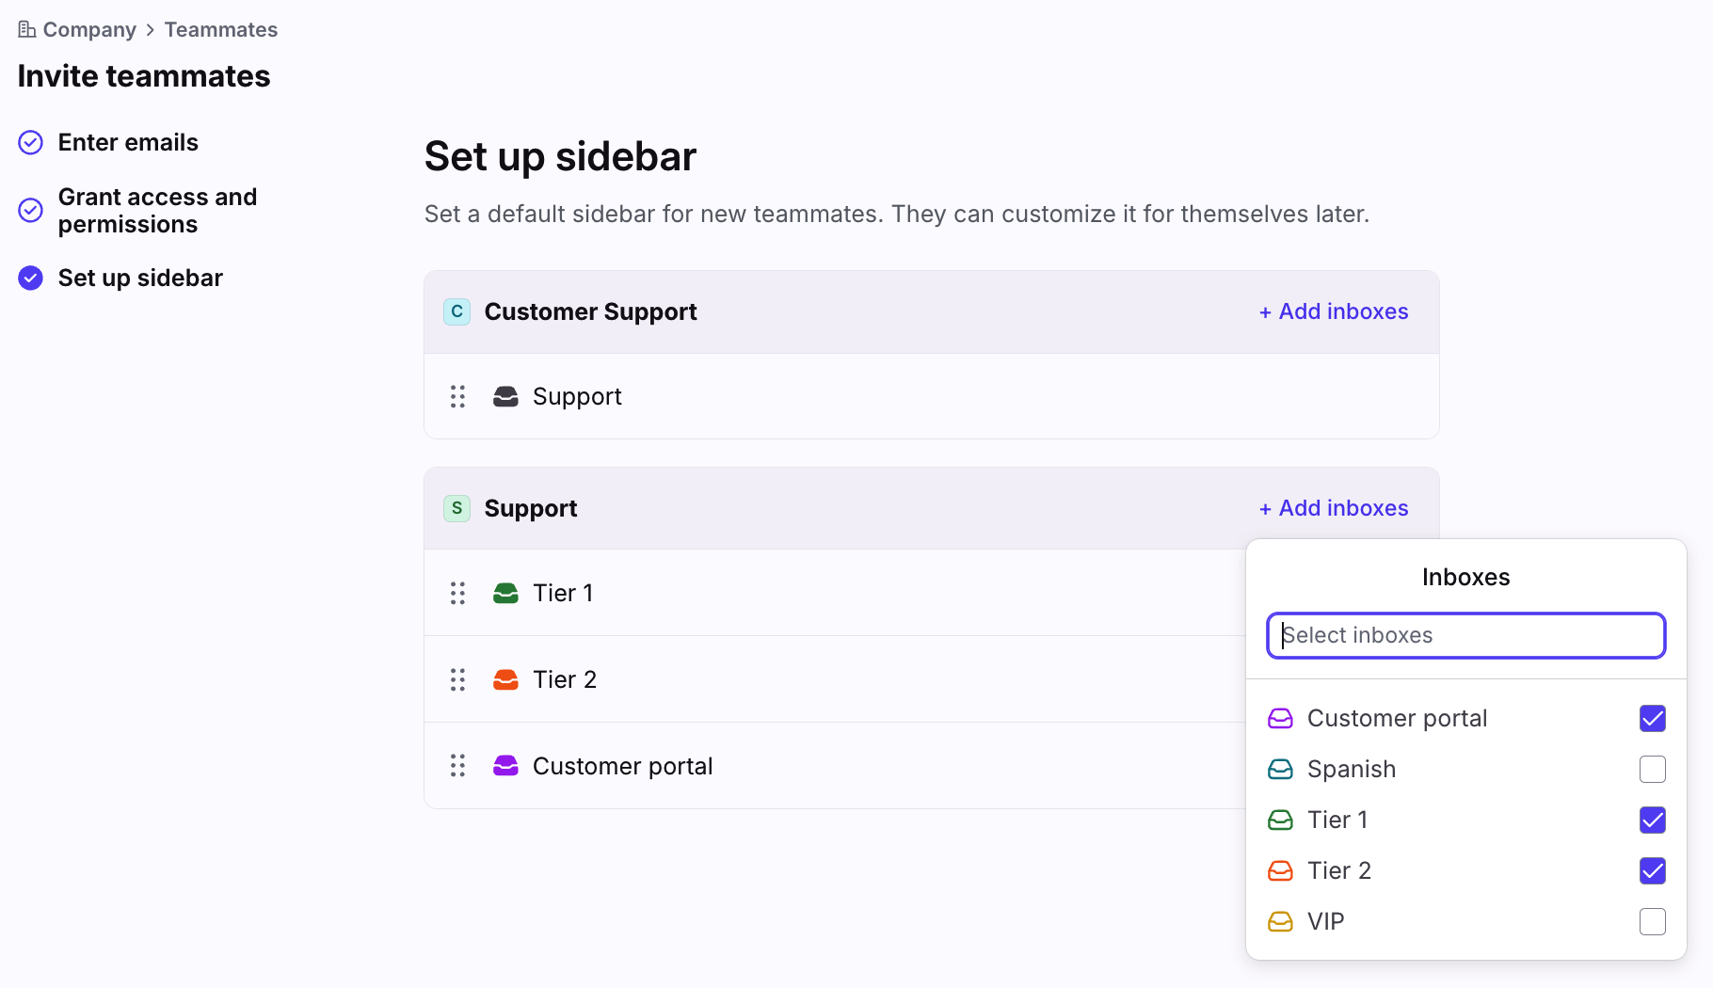Focus the Select inboxes search field

pos(1465,636)
